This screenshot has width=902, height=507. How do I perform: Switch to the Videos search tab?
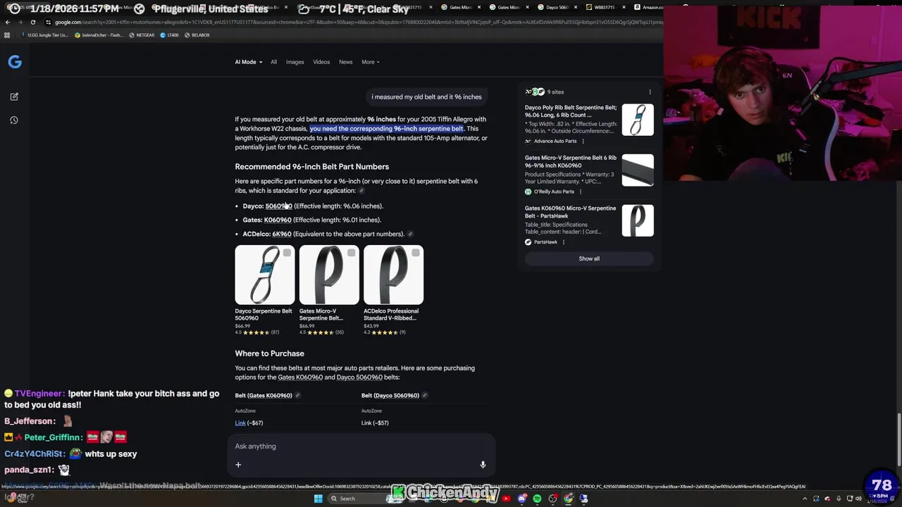[321, 62]
